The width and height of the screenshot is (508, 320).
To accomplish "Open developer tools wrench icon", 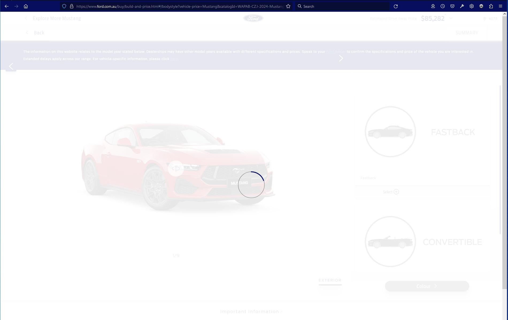I will click(x=462, y=6).
